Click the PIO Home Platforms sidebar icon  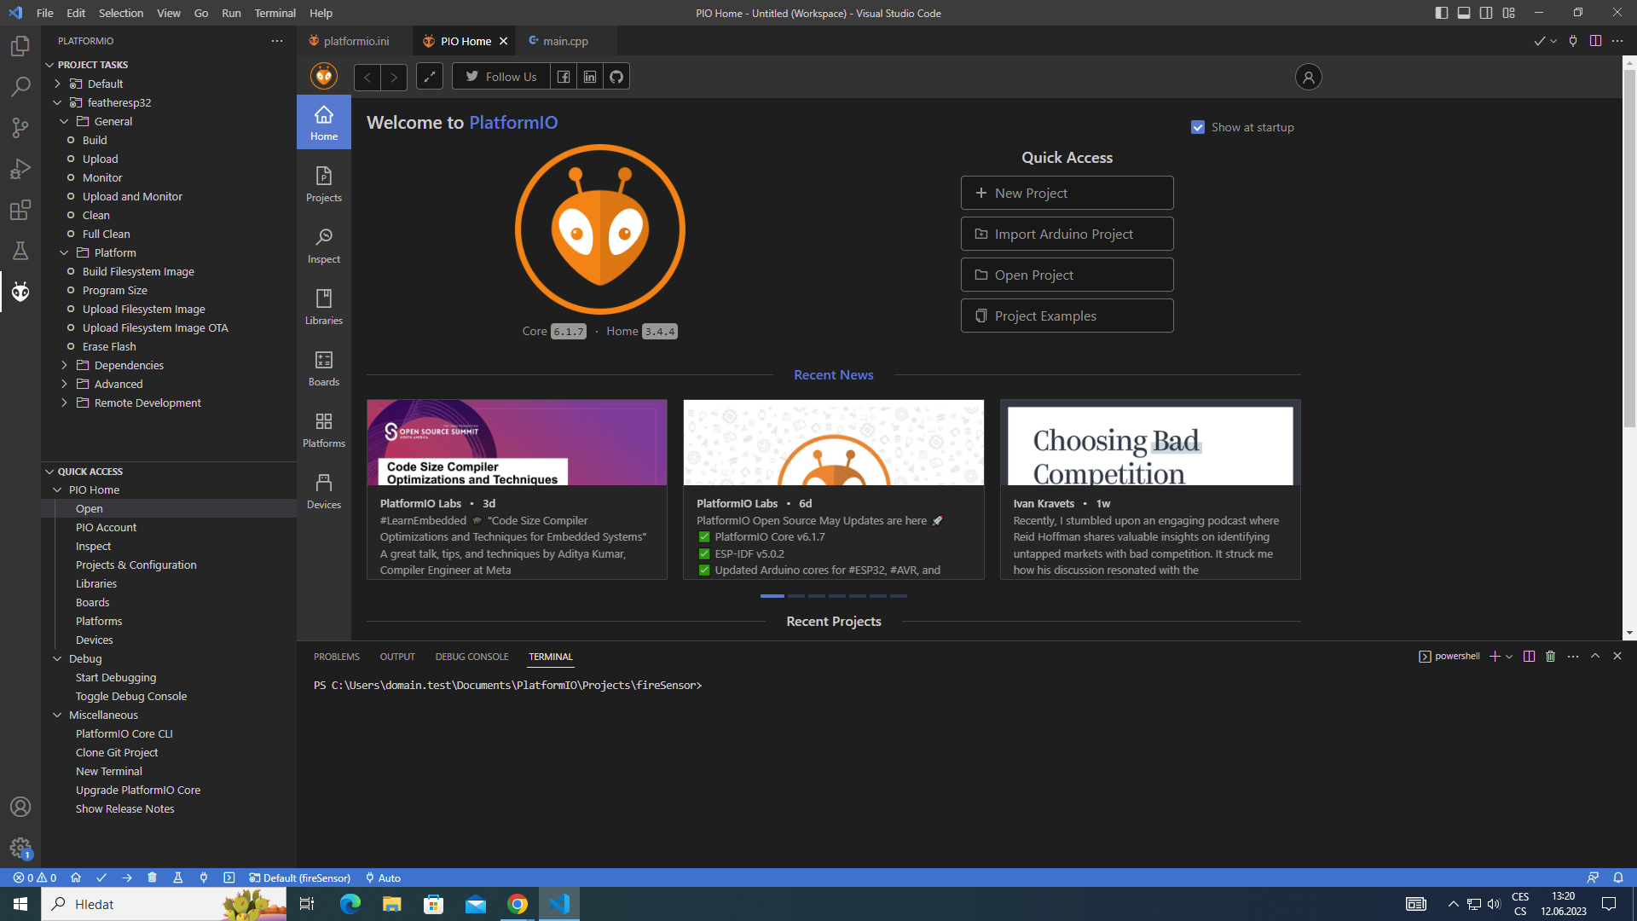pyautogui.click(x=324, y=430)
